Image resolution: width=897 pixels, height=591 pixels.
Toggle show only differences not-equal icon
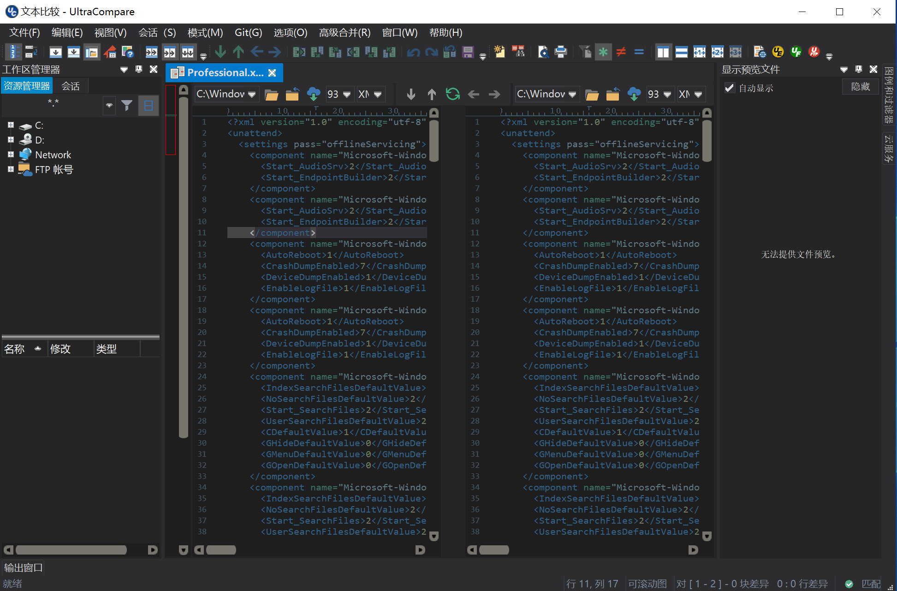[621, 52]
